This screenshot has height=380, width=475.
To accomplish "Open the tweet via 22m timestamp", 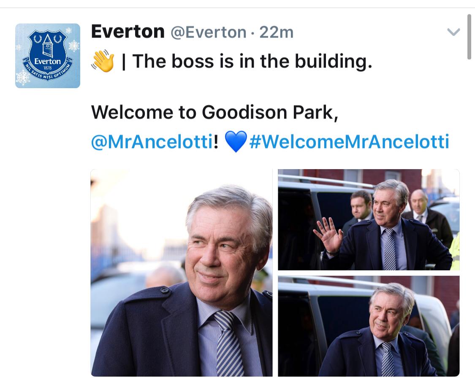I will (x=276, y=32).
